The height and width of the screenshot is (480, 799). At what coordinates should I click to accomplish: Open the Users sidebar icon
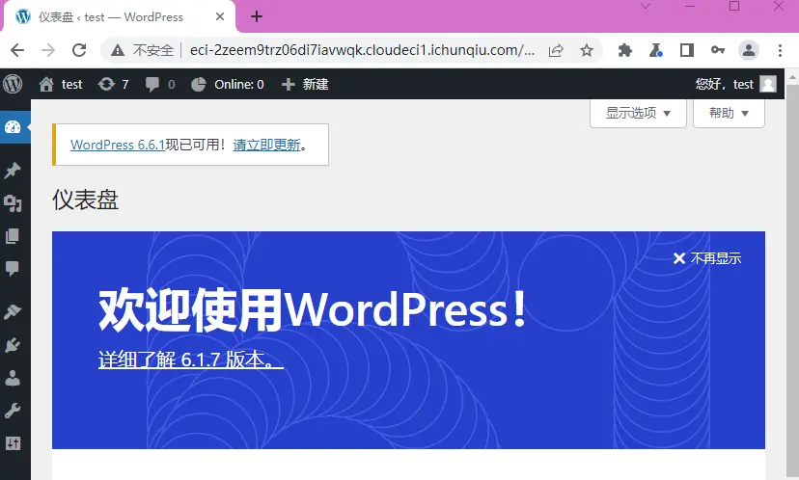coord(13,378)
